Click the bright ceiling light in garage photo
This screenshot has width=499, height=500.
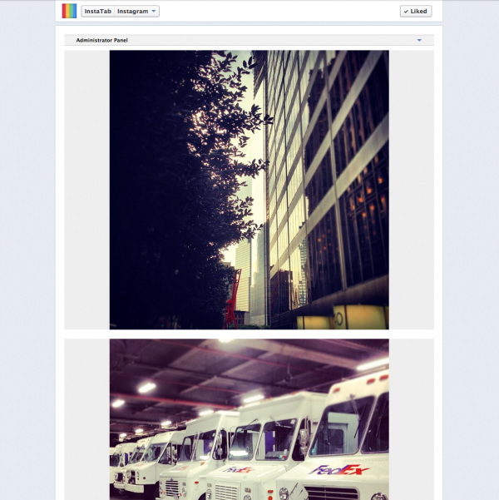146,388
